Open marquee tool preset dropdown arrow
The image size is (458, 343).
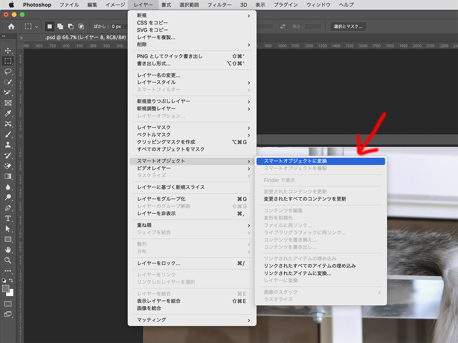[x=37, y=27]
